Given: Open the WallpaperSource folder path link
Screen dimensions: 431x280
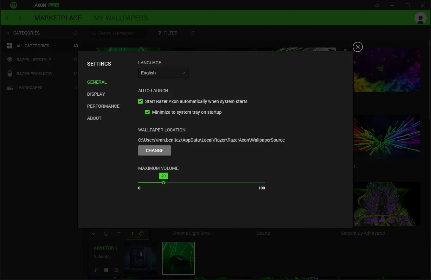Looking at the screenshot, I should [x=211, y=140].
